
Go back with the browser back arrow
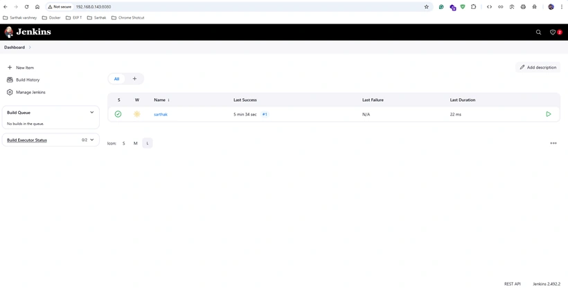click(6, 7)
